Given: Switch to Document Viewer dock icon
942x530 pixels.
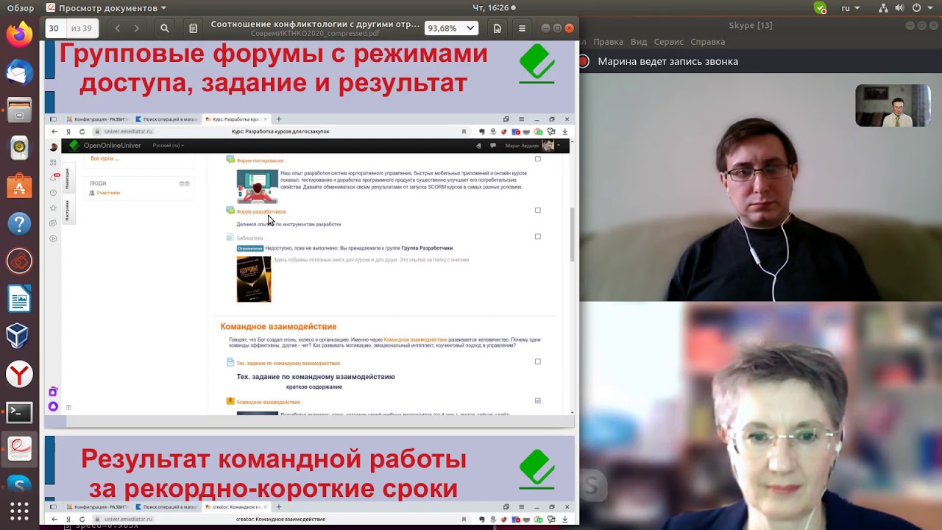Looking at the screenshot, I should pos(19,450).
